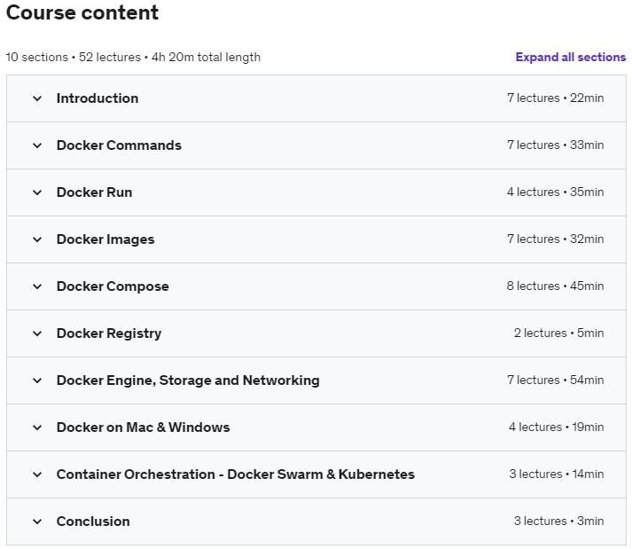Click '4 lectures • 35min' in Docker Run row
632x549 pixels.
(x=556, y=192)
